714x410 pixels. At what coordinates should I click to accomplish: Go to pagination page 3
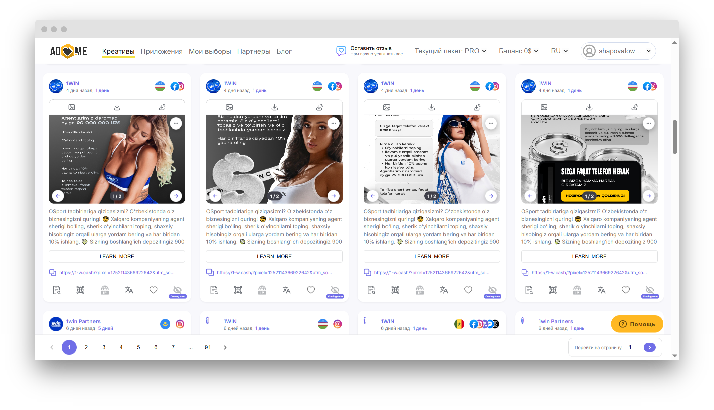104,347
